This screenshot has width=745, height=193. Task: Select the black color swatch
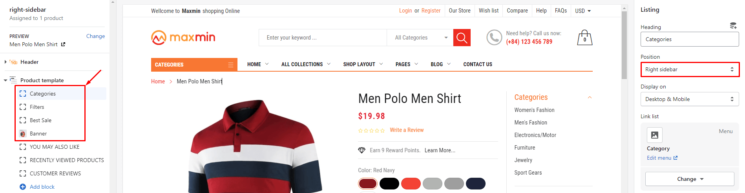[389, 184]
